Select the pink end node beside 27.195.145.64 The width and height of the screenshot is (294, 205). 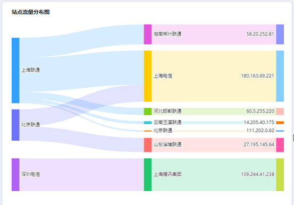[280, 145]
